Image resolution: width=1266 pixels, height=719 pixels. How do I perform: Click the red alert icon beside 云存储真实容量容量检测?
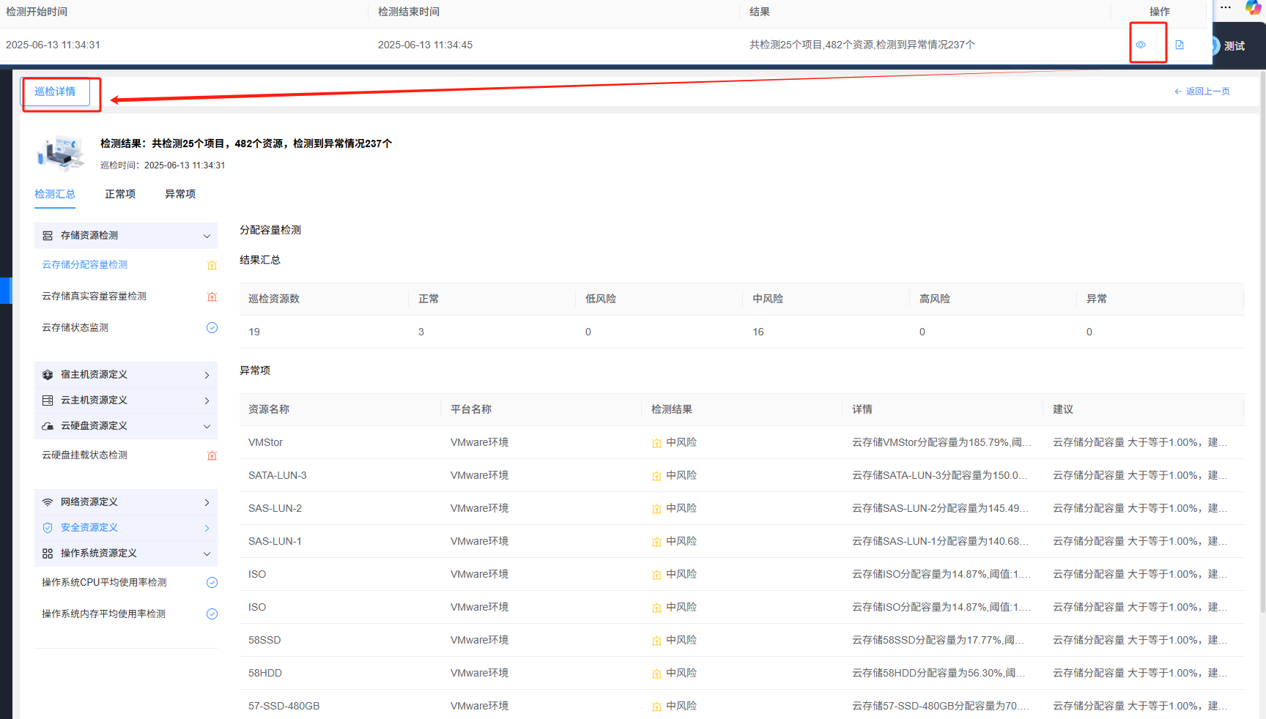pos(212,297)
